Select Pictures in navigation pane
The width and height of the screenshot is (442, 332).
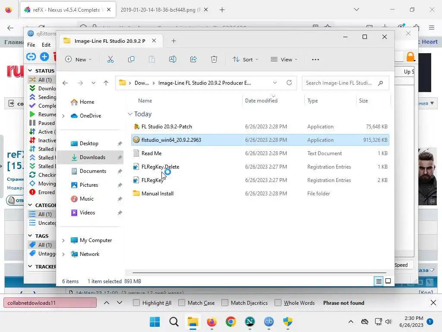(89, 185)
